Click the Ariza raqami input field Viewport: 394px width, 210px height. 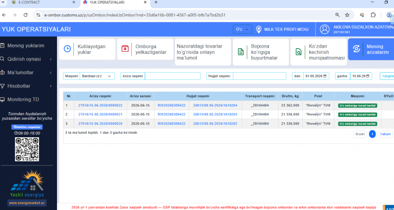click(x=172, y=76)
